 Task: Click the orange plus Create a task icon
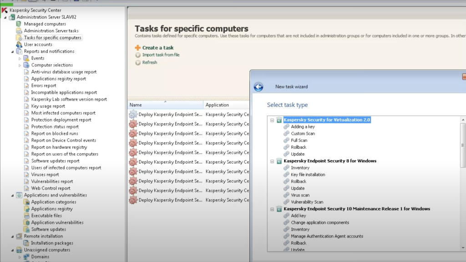[x=137, y=47]
